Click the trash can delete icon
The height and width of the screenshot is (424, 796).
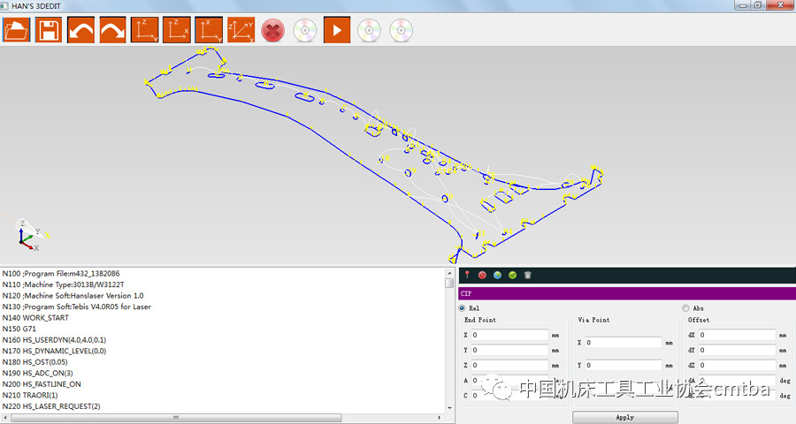[x=527, y=276]
